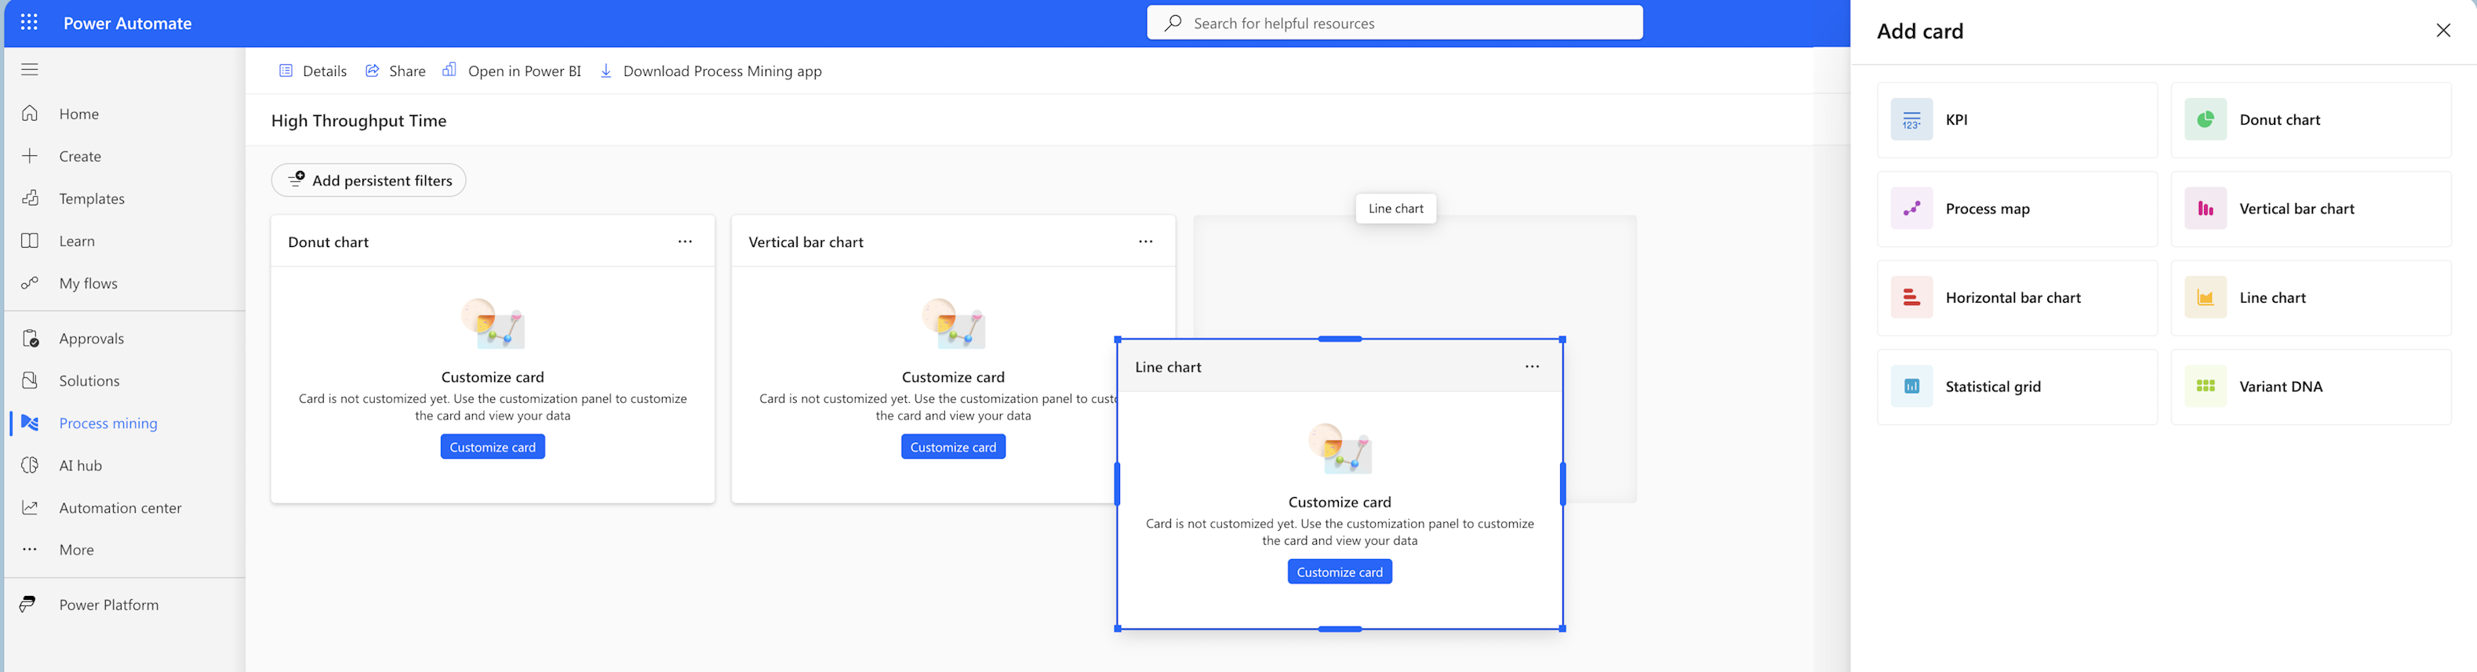Image resolution: width=2477 pixels, height=672 pixels.
Task: Click the Open in Power BI icon
Action: click(449, 69)
